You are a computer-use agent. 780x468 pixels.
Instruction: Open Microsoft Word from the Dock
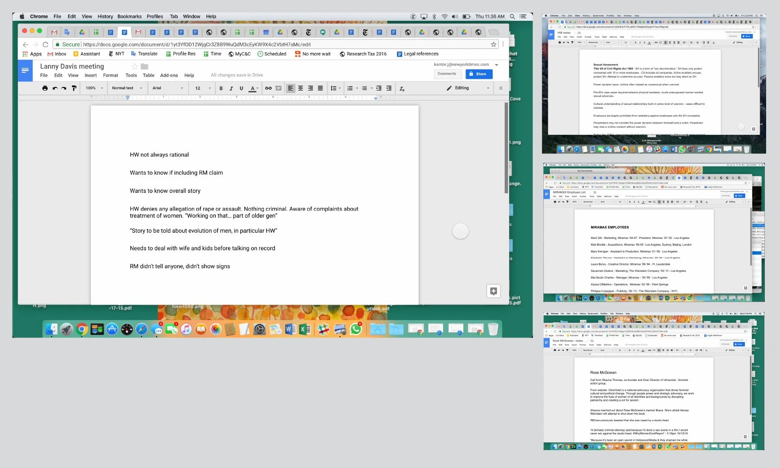290,329
